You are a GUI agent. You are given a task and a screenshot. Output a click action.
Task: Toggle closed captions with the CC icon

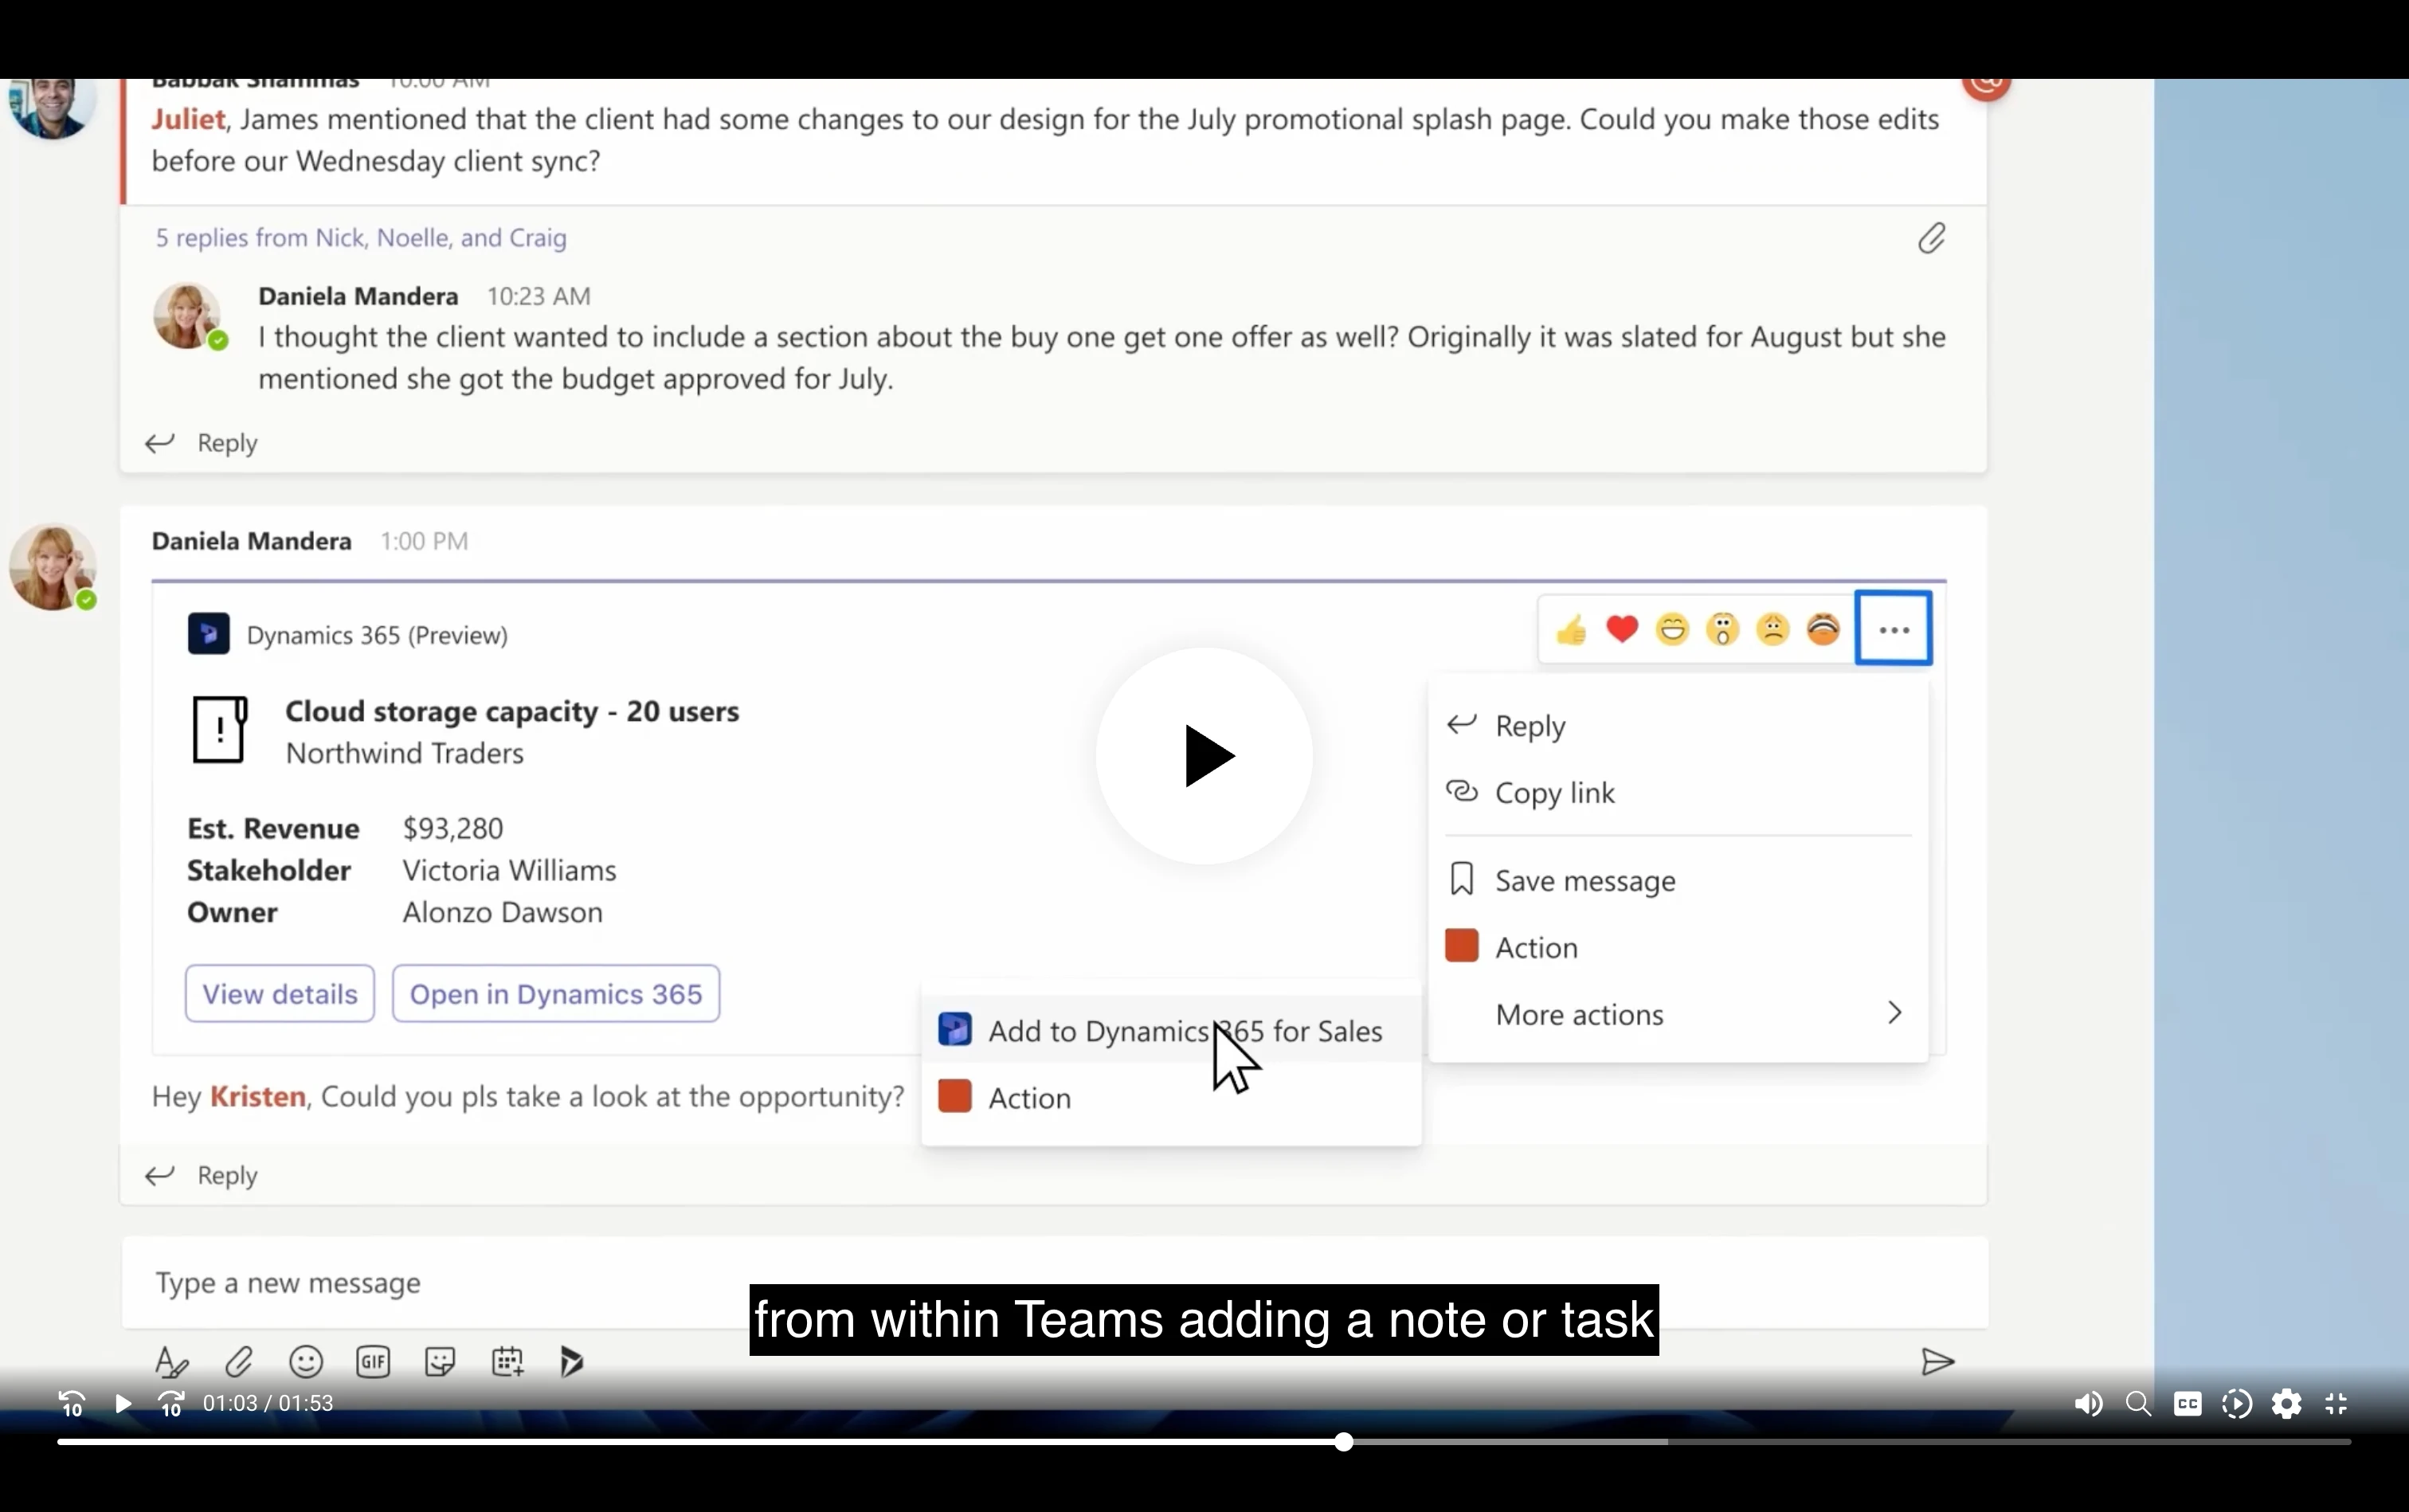click(x=2188, y=1404)
